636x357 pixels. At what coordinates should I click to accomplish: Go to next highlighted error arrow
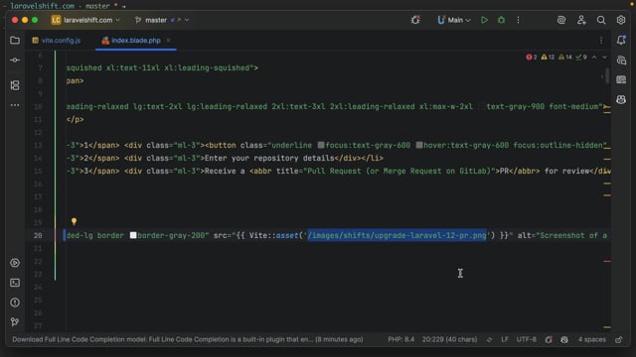pyautogui.click(x=604, y=58)
